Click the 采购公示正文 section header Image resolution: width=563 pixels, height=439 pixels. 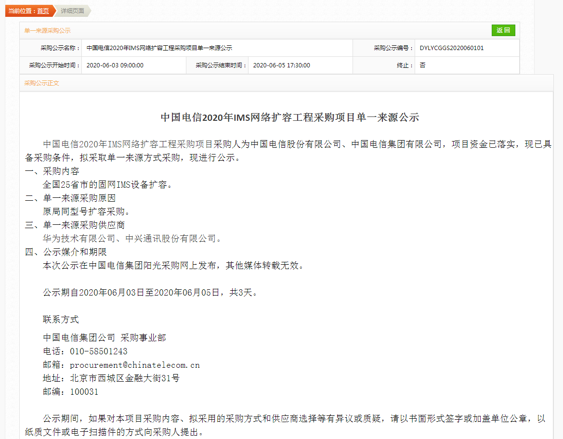41,83
